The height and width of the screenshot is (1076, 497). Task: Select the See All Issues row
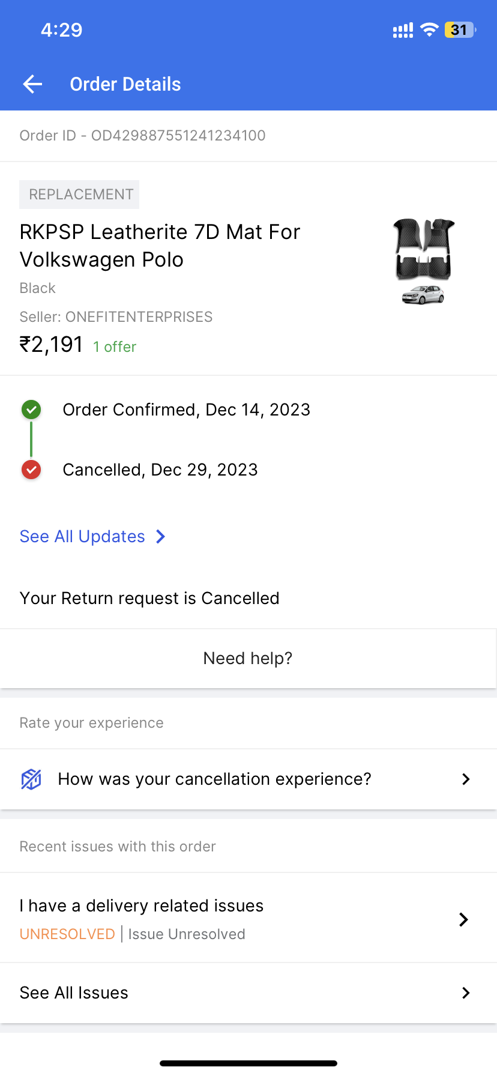click(x=74, y=993)
